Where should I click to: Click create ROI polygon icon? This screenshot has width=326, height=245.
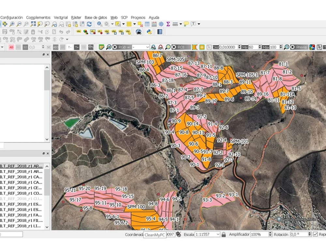tap(195, 47)
